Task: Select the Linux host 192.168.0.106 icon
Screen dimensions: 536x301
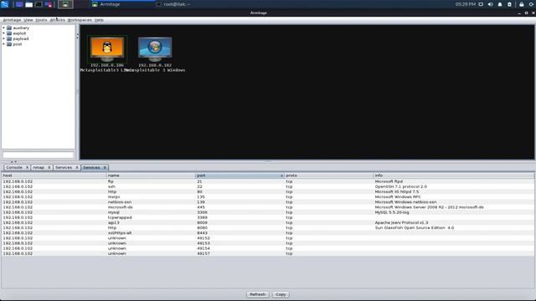Action: [x=107, y=49]
